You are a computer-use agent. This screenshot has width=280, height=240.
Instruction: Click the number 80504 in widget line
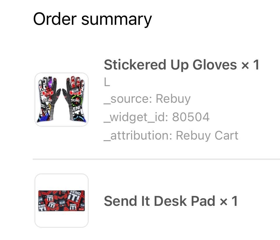[x=191, y=117]
